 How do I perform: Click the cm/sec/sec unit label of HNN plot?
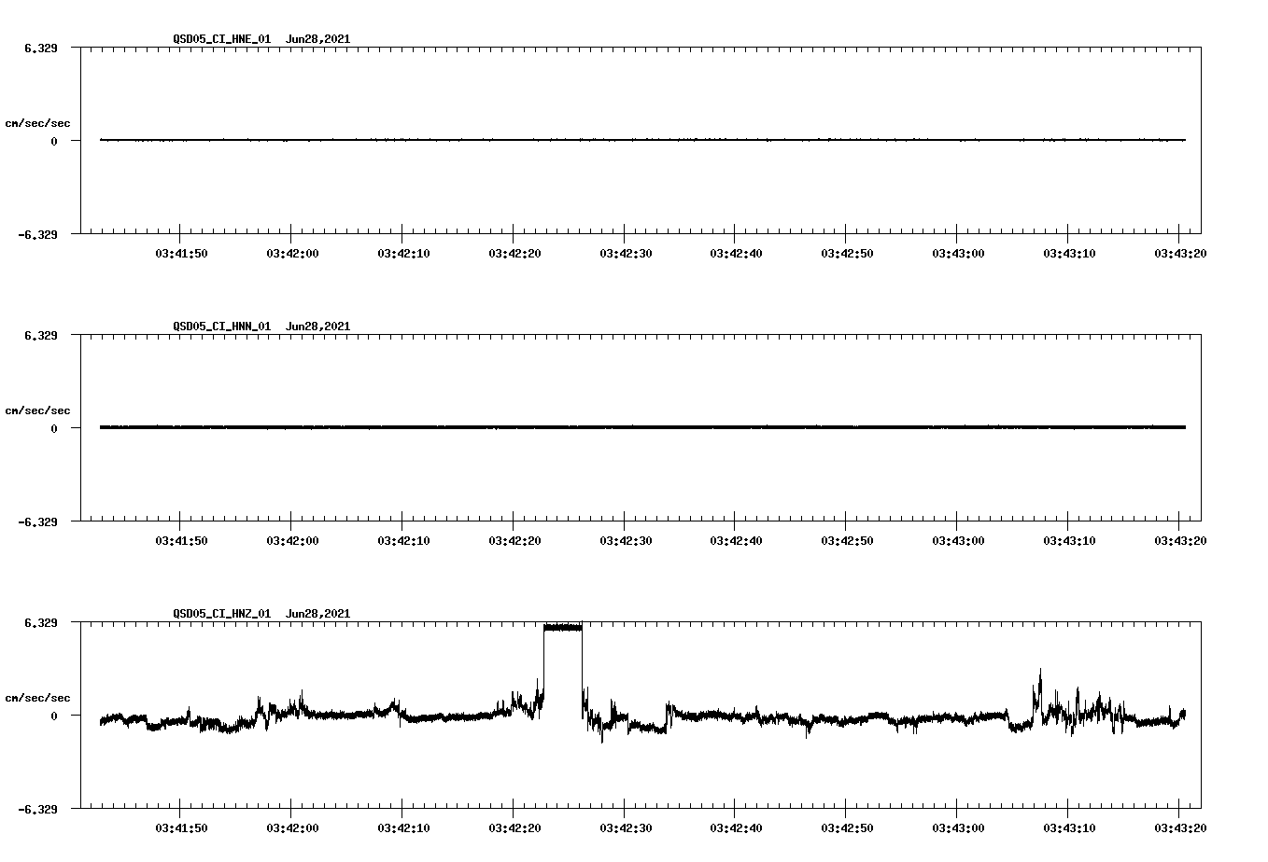(37, 410)
